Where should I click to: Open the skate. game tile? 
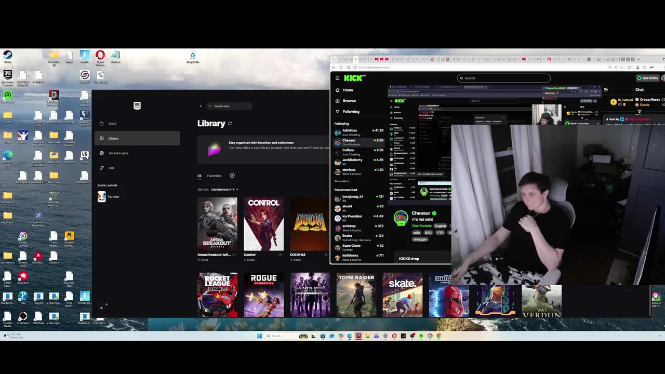point(402,295)
